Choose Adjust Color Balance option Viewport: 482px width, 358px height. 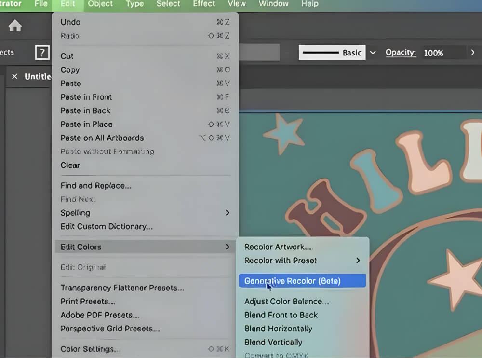tap(286, 302)
